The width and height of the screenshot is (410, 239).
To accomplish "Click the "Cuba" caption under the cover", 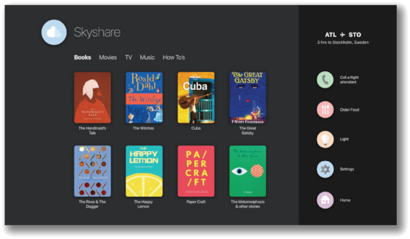I will 196,128.
